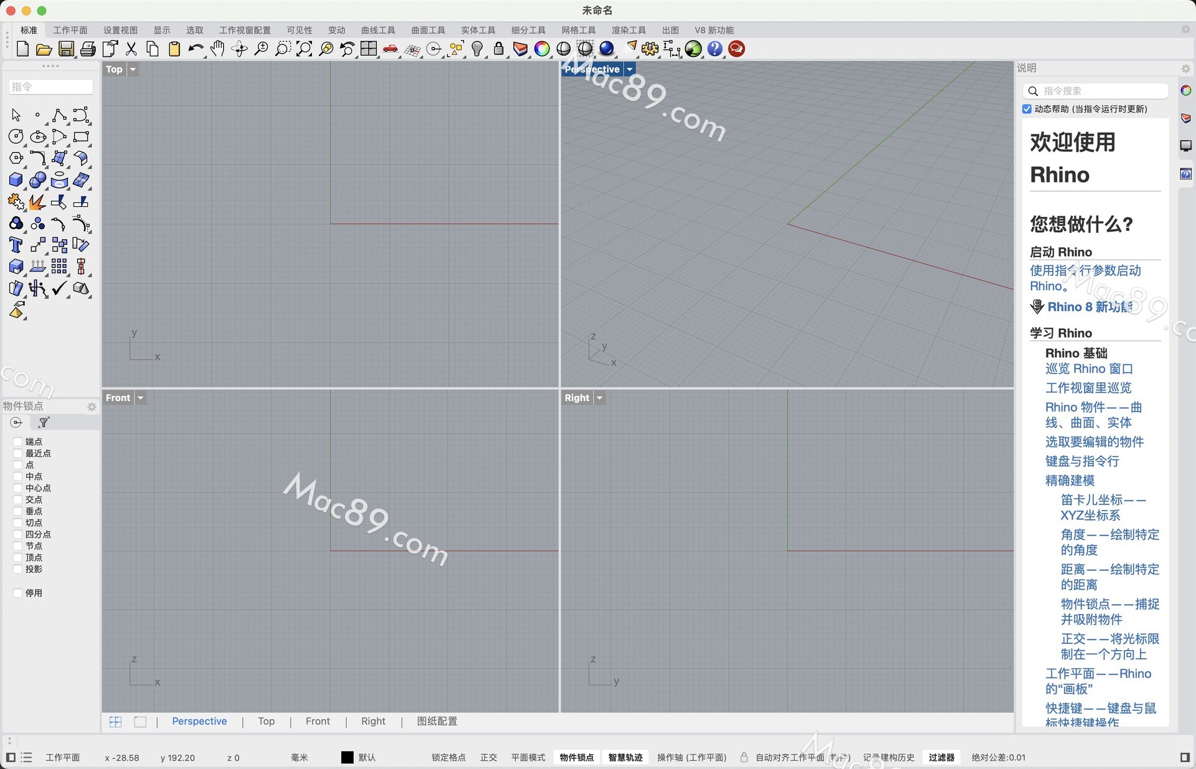Click the black default layer color swatch
Viewport: 1196px width, 769px height.
[347, 757]
